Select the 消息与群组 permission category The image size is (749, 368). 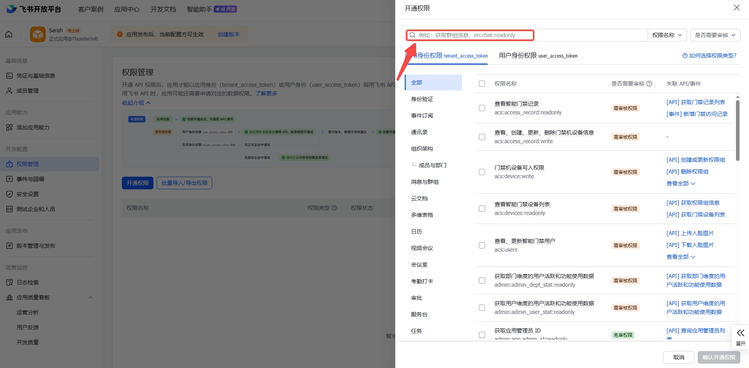425,182
